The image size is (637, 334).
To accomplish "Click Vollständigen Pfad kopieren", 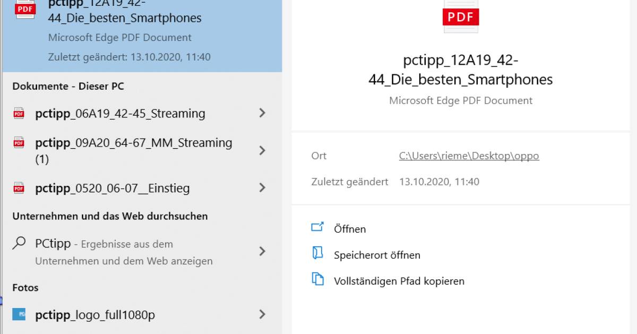I will pyautogui.click(x=399, y=281).
